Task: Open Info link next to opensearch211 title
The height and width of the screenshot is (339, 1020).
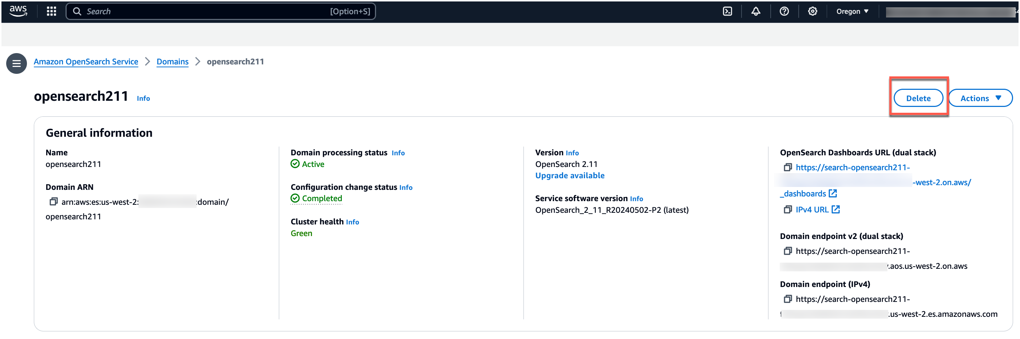Action: [143, 99]
